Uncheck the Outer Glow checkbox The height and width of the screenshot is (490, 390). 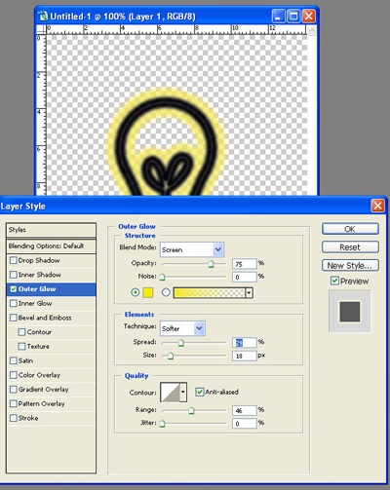point(14,289)
